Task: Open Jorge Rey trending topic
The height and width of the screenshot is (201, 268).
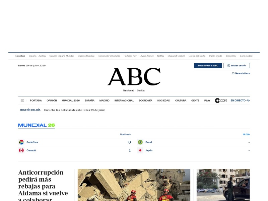Action: pyautogui.click(x=231, y=56)
